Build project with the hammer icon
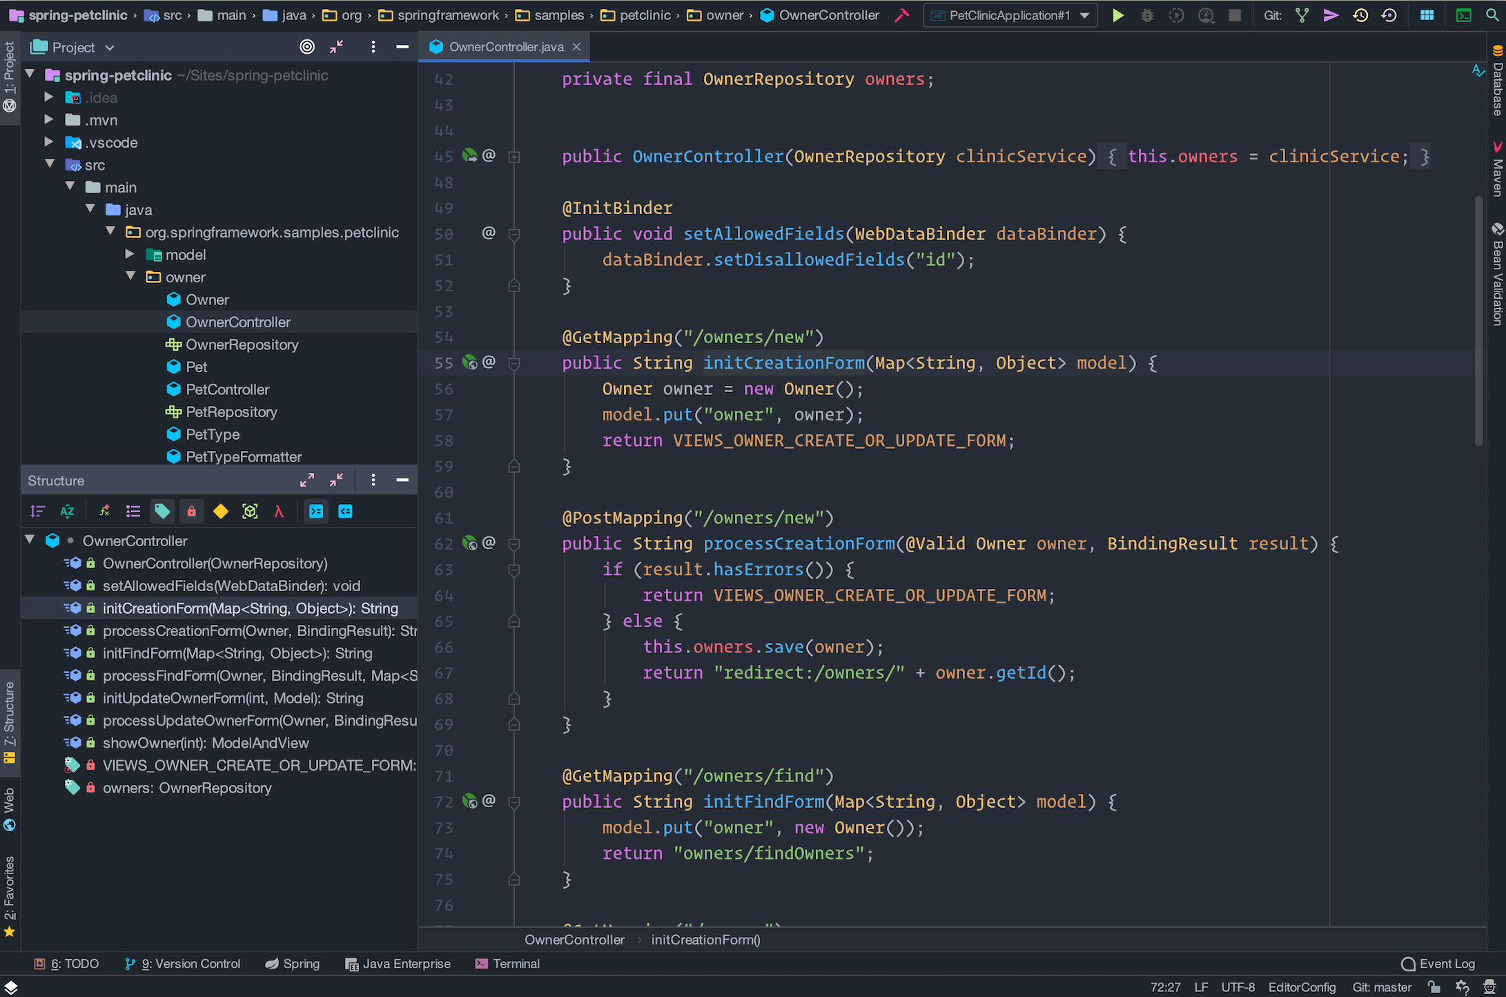This screenshot has width=1506, height=997. [x=901, y=15]
